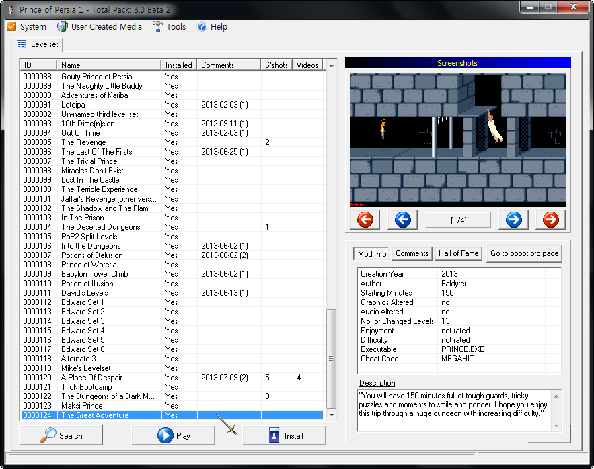Click the User Created Media disc icon
Image resolution: width=594 pixels, height=469 pixels.
62,26
